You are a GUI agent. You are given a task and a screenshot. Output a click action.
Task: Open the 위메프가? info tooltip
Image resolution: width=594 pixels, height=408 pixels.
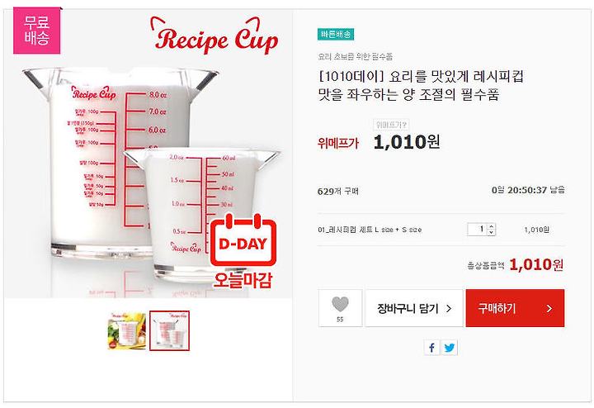coord(391,125)
